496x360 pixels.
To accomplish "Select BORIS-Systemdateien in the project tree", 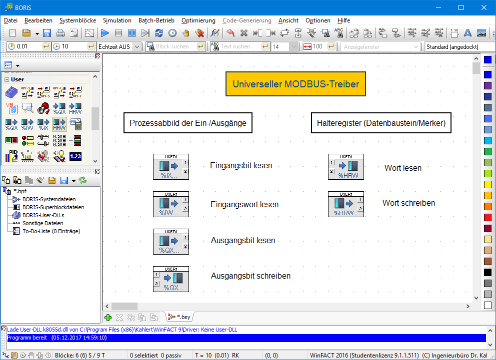I will point(49,199).
